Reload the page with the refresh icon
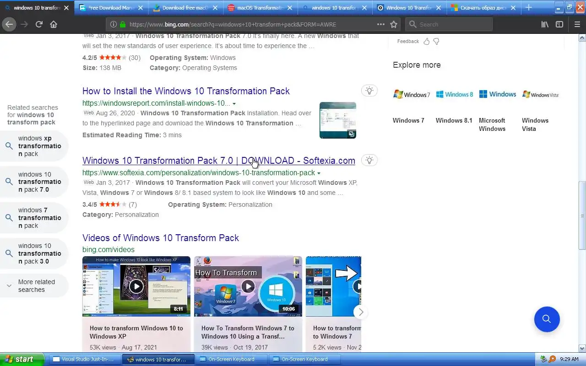 coord(39,24)
